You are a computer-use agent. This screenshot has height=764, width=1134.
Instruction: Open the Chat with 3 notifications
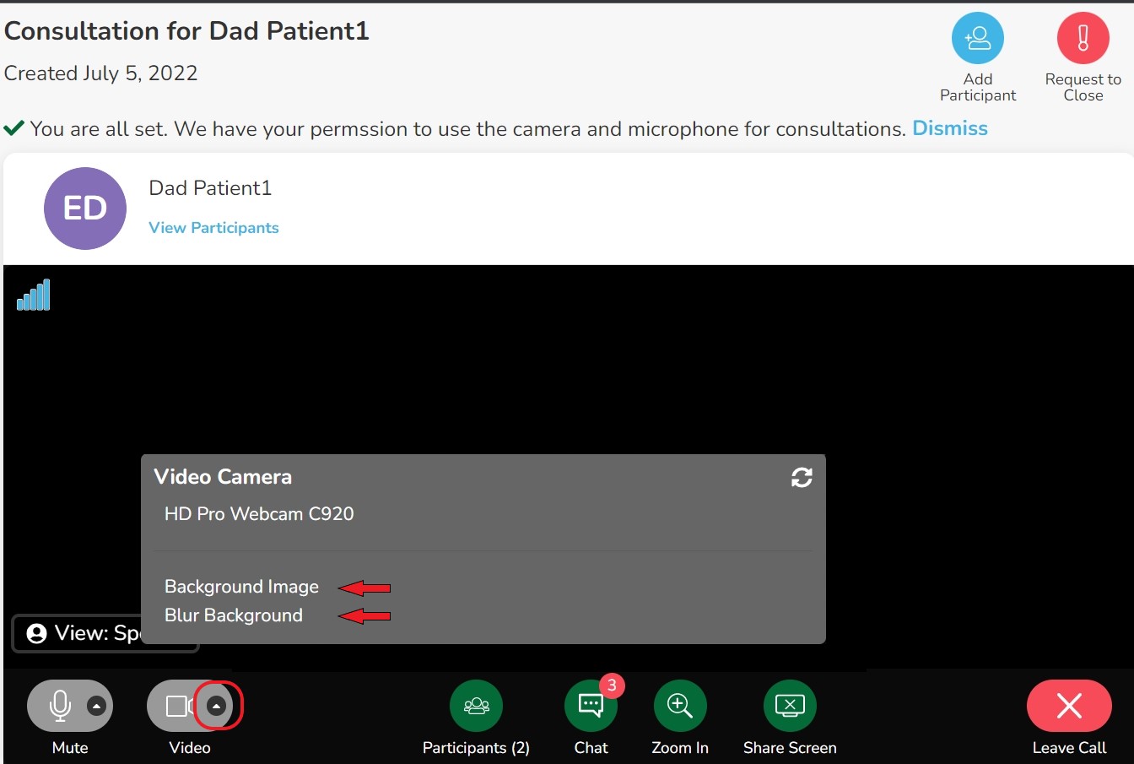pyautogui.click(x=591, y=706)
